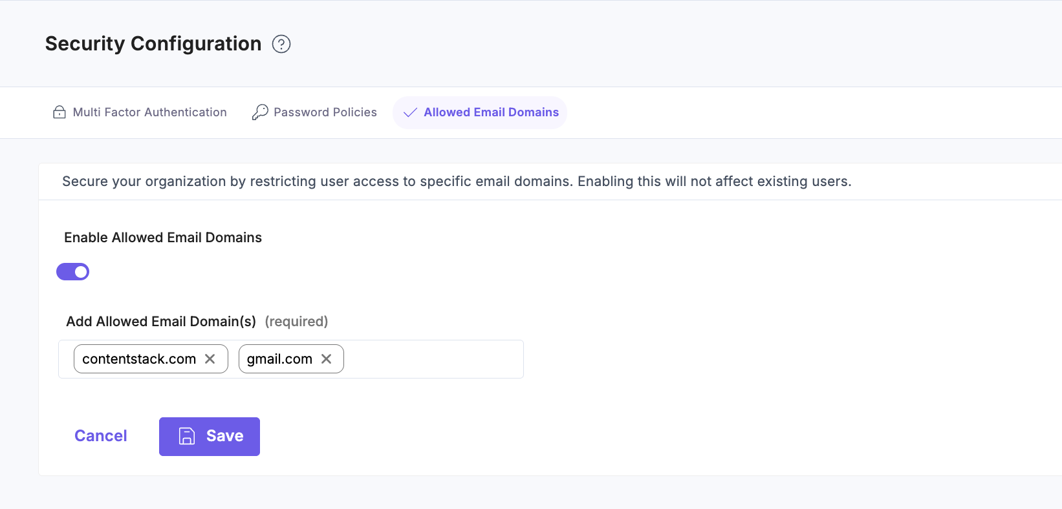Switch to the Multi Factor Authentication tab
This screenshot has height=509, width=1062.
coord(149,112)
